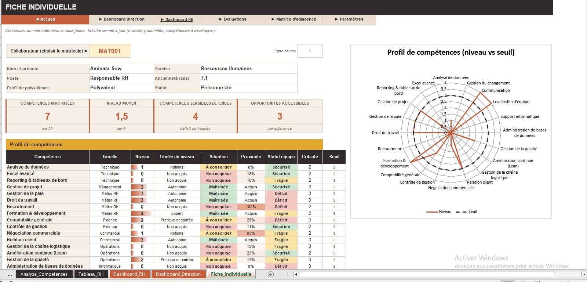
Task: Switch to Analyse_Competences sheet tab
Action: 44,274
